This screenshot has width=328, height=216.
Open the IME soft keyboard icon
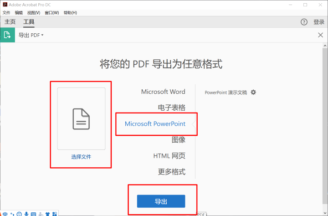tap(33, 214)
